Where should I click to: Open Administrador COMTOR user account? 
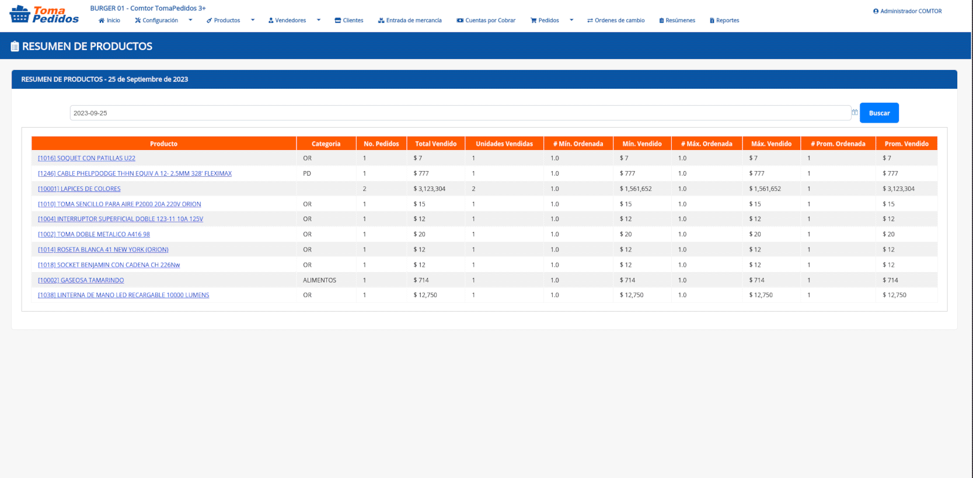(907, 11)
